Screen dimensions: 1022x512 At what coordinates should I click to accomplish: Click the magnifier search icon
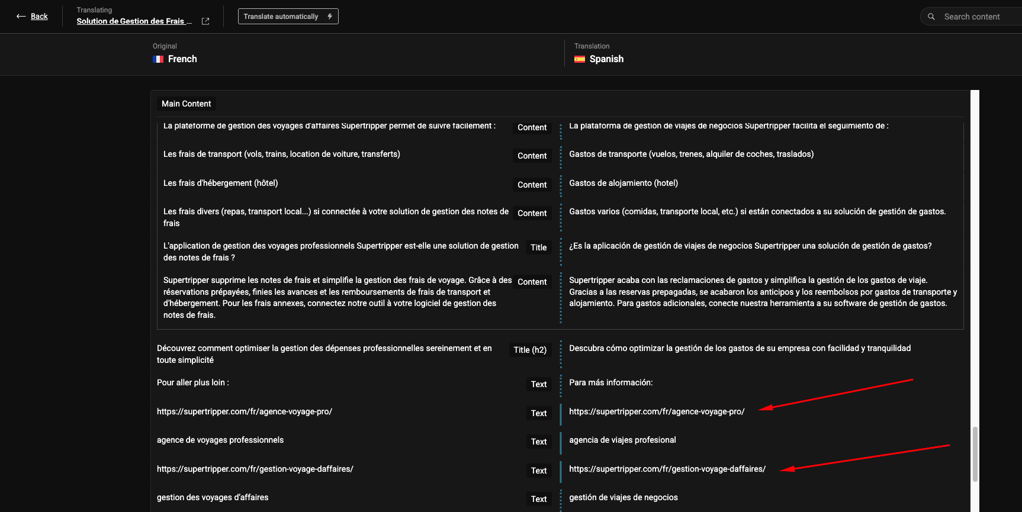(931, 17)
